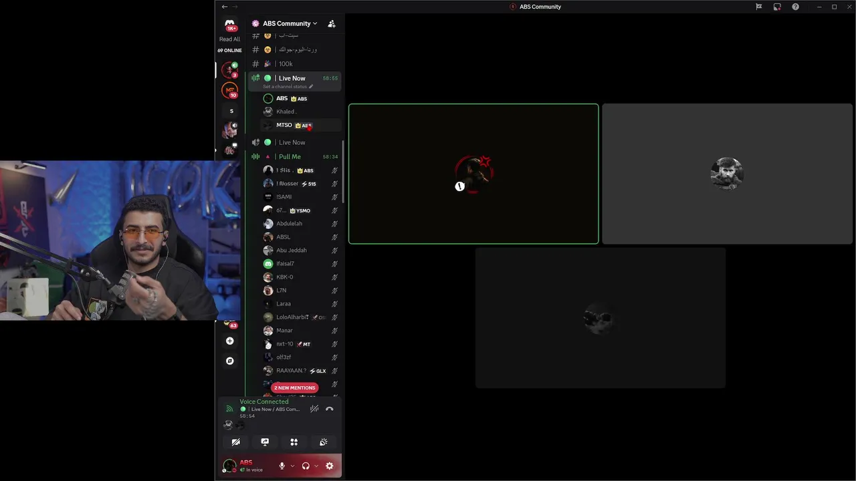Toggle noise suppression icon

click(x=314, y=409)
